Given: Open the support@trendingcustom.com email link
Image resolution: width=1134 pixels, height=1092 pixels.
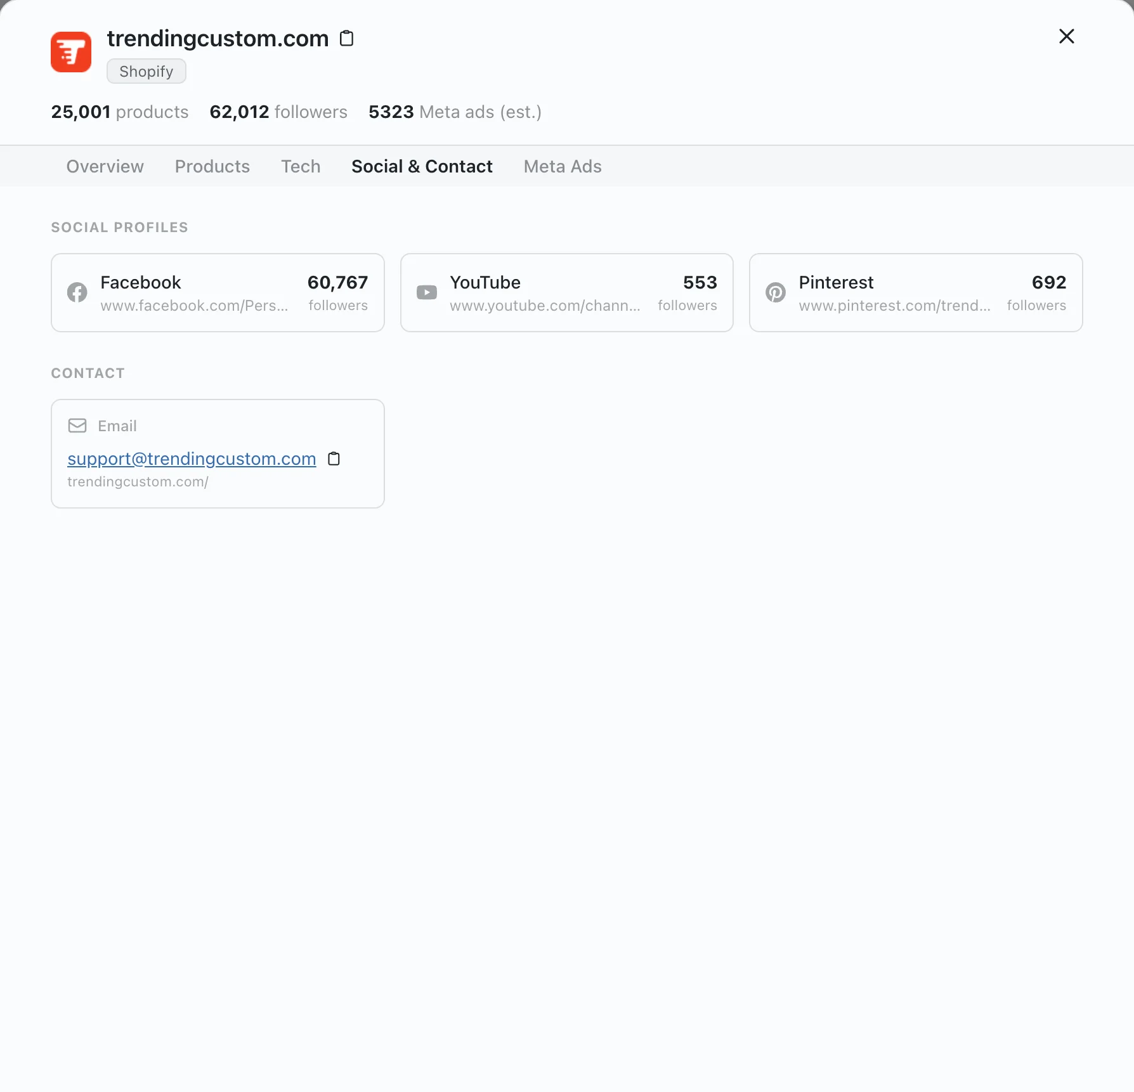Looking at the screenshot, I should [x=190, y=458].
